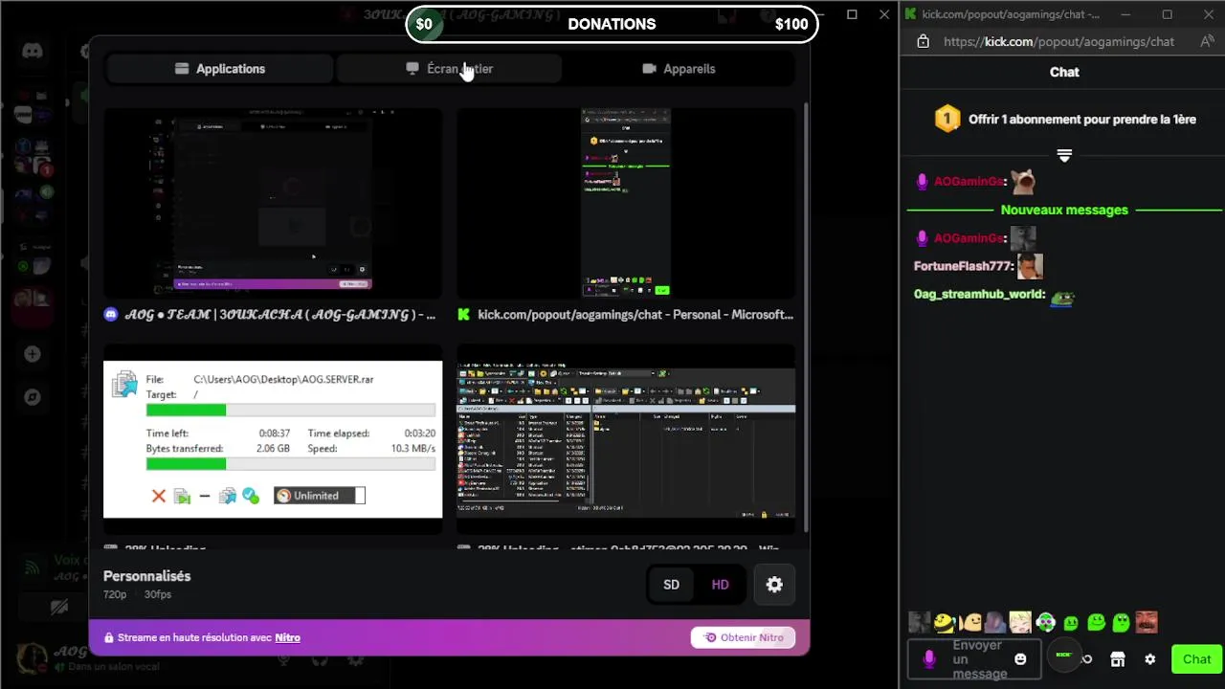Image resolution: width=1225 pixels, height=689 pixels.
Task: Choose the AOG TEAM Discord window thumbnail
Action: tap(273, 203)
